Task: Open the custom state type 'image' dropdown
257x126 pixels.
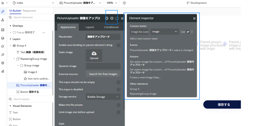Action: click(x=165, y=32)
